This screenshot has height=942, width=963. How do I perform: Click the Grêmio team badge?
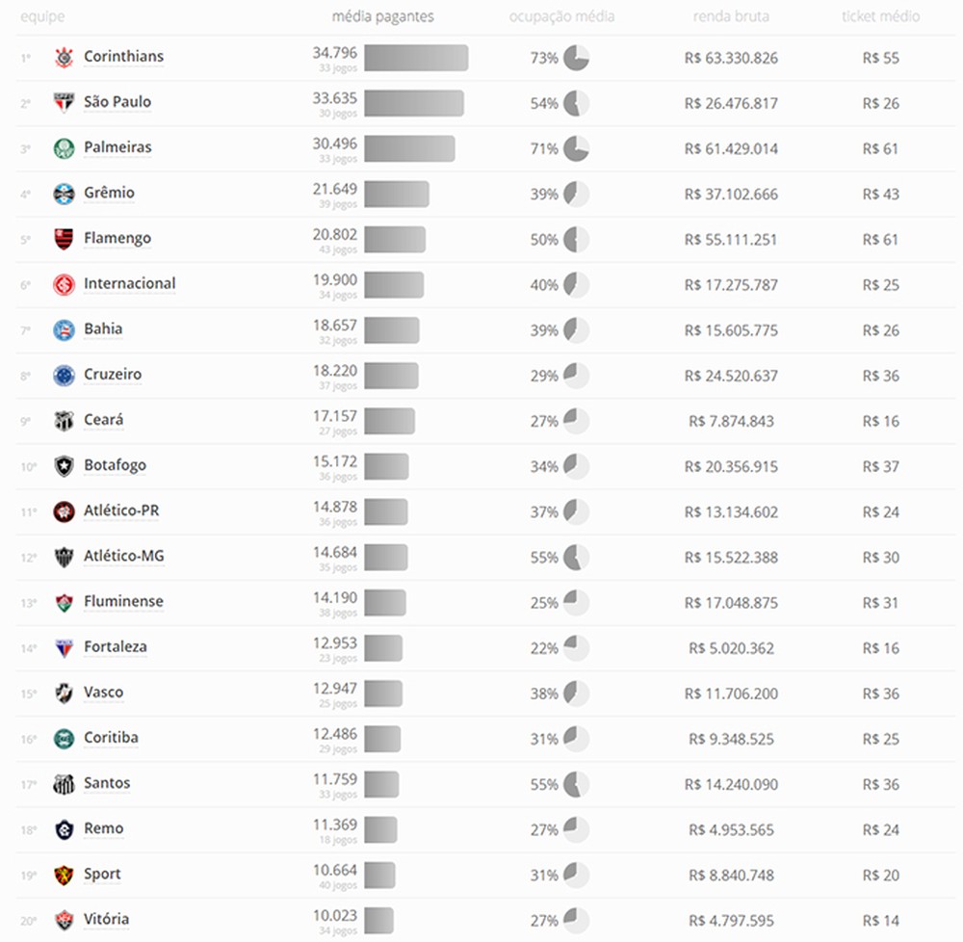pos(64,194)
